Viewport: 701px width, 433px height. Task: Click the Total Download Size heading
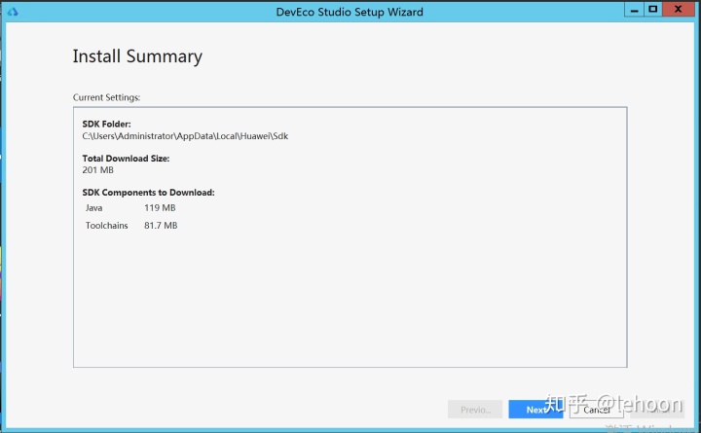[x=126, y=159]
